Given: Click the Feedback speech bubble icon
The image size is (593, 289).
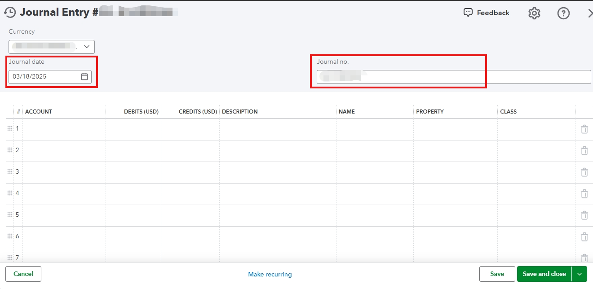Looking at the screenshot, I should pos(468,13).
